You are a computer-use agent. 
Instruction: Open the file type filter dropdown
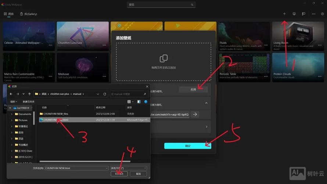pos(129,168)
